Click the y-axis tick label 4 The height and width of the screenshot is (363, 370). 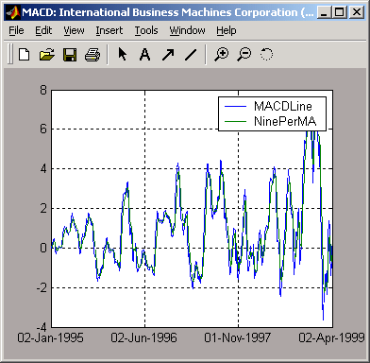(43, 168)
